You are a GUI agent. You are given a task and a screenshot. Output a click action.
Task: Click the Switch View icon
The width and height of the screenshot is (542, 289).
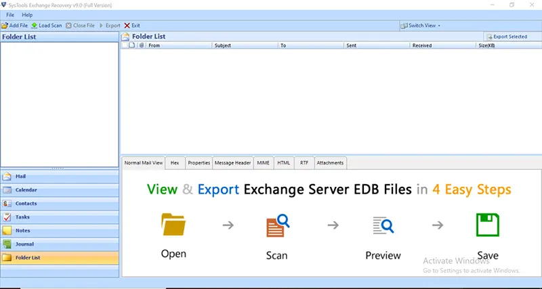coord(404,26)
